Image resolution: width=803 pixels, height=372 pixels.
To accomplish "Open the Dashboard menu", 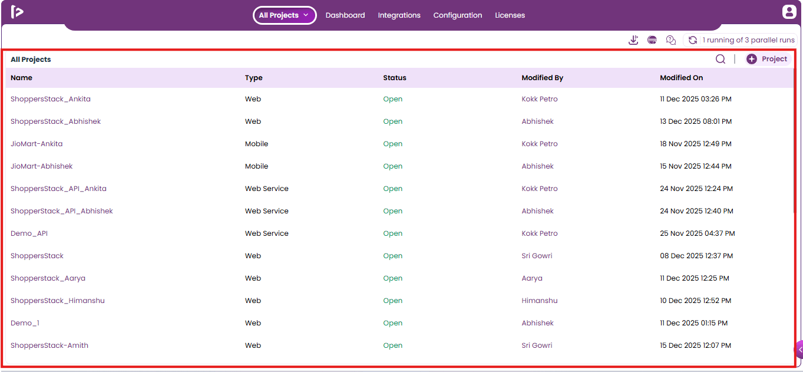I will point(345,15).
